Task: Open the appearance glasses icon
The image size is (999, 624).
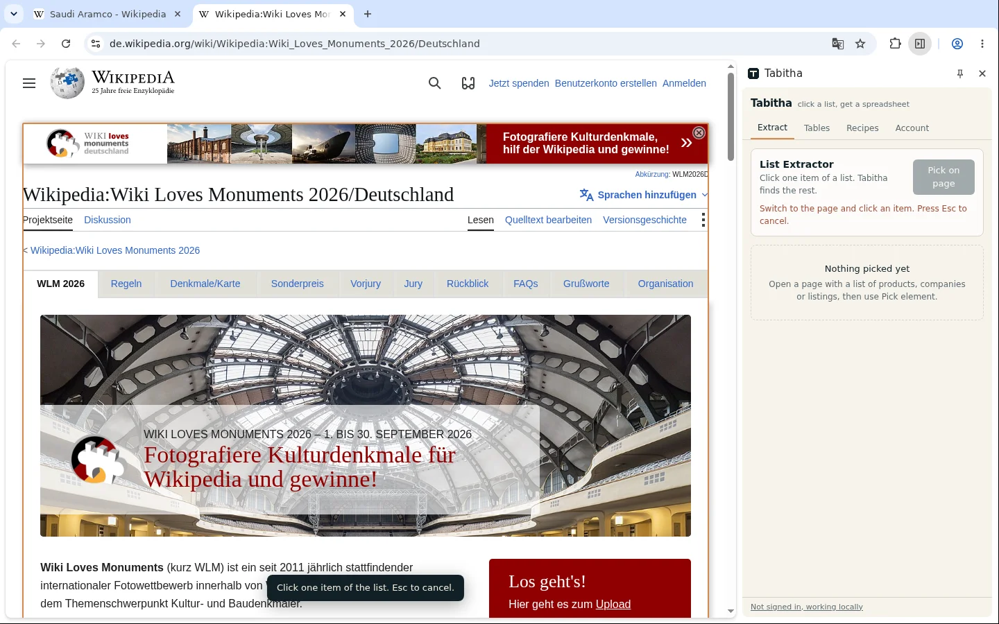Action: pos(468,83)
